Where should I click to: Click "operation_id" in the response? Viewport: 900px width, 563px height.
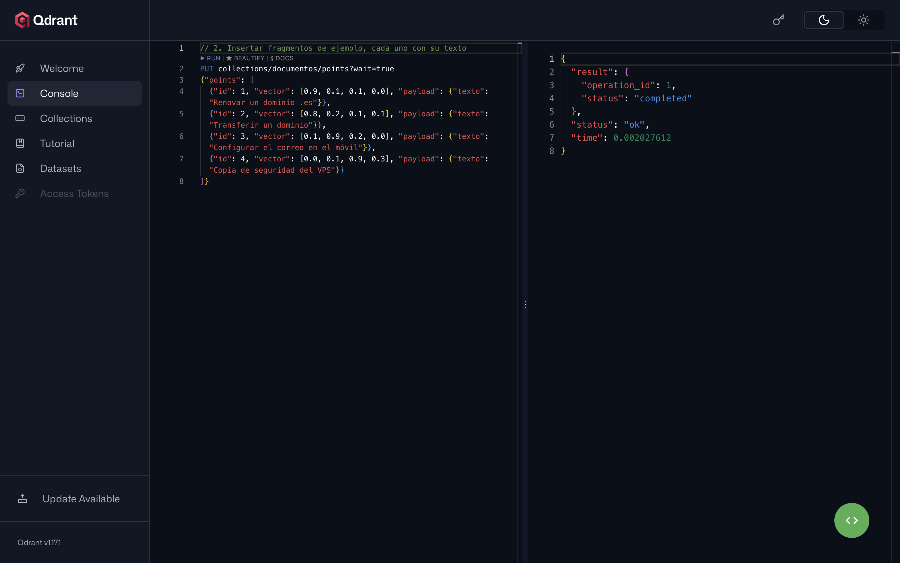618,85
